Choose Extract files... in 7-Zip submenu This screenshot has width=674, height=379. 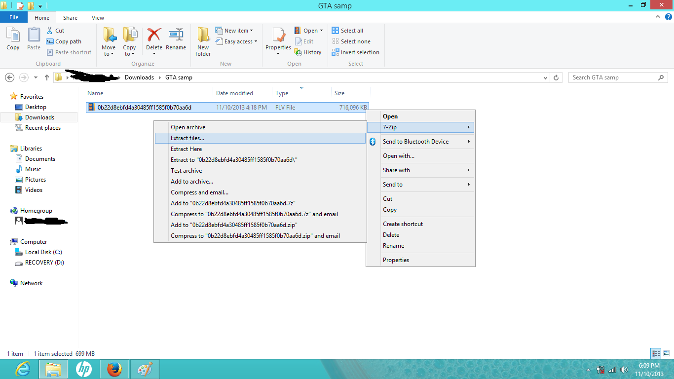(260, 138)
